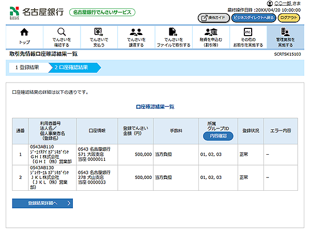Screen dimensions: 310x231
Task: Click the 名古屋銀行でんさいサービス title badge
Action: (102, 12)
